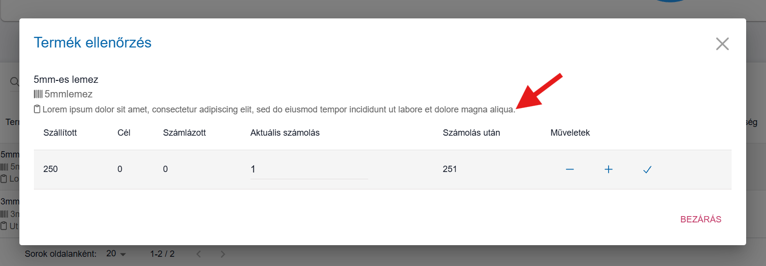Open rows per page dropdown showing 20

tap(116, 254)
